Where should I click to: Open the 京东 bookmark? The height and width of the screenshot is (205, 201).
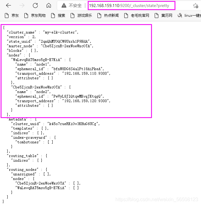coord(12,16)
